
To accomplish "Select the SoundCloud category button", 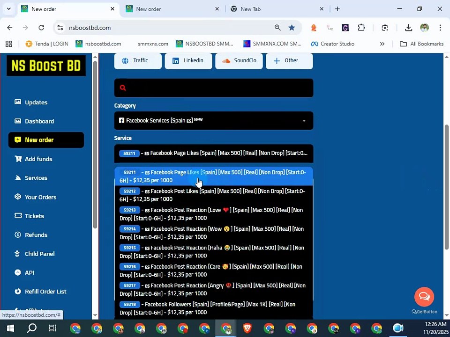I will (239, 60).
